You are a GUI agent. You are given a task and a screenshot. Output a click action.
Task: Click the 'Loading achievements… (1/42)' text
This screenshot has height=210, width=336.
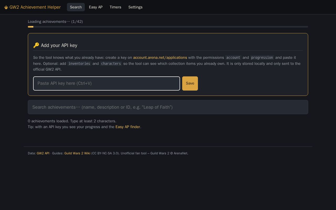pyautogui.click(x=55, y=22)
